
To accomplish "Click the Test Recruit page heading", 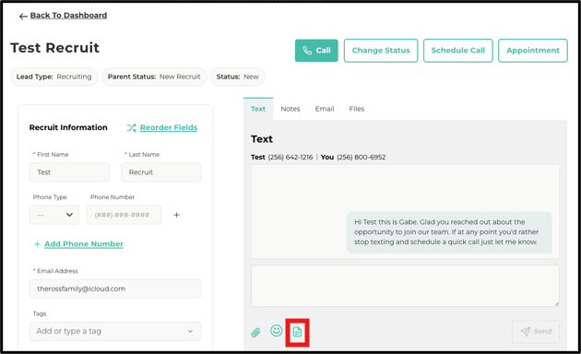I will pyautogui.click(x=54, y=48).
